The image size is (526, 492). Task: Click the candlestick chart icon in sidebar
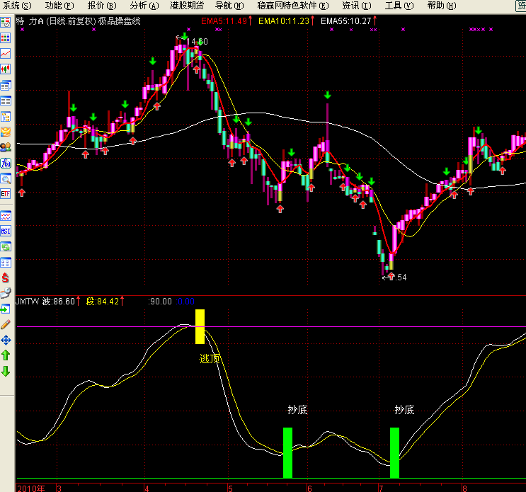[x=6, y=69]
